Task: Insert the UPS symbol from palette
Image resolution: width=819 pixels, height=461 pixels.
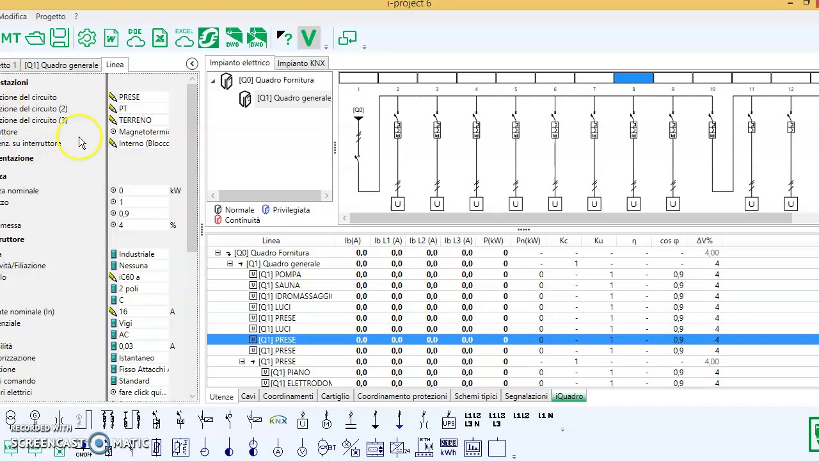Action: [x=449, y=421]
